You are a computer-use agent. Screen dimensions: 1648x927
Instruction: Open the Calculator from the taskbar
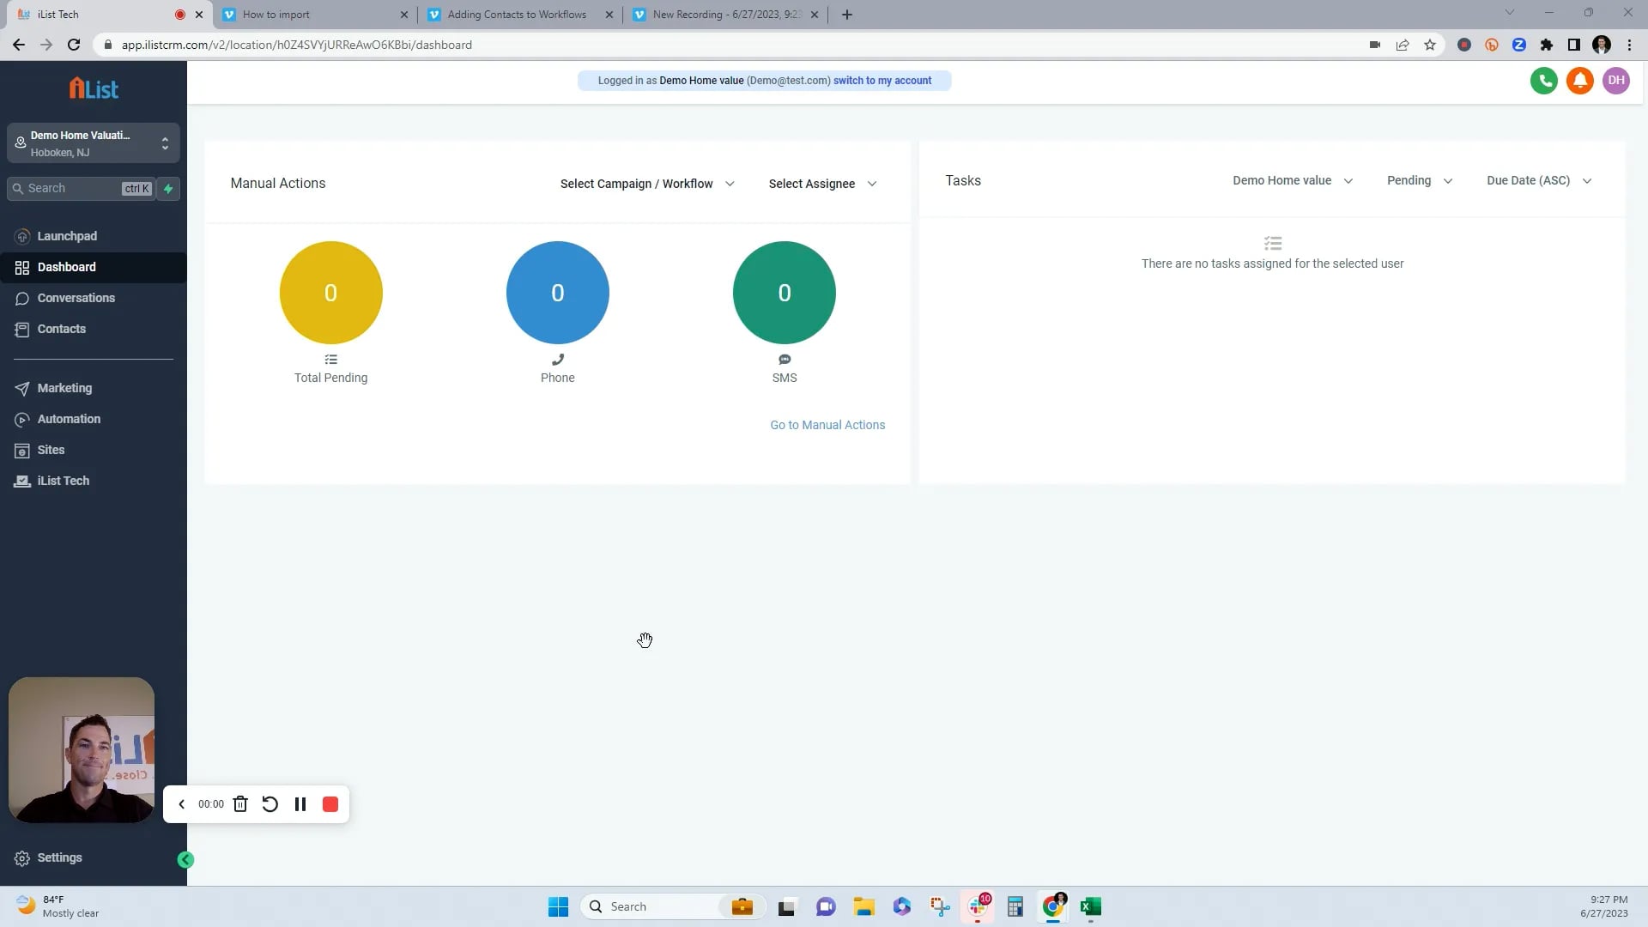click(x=1015, y=906)
